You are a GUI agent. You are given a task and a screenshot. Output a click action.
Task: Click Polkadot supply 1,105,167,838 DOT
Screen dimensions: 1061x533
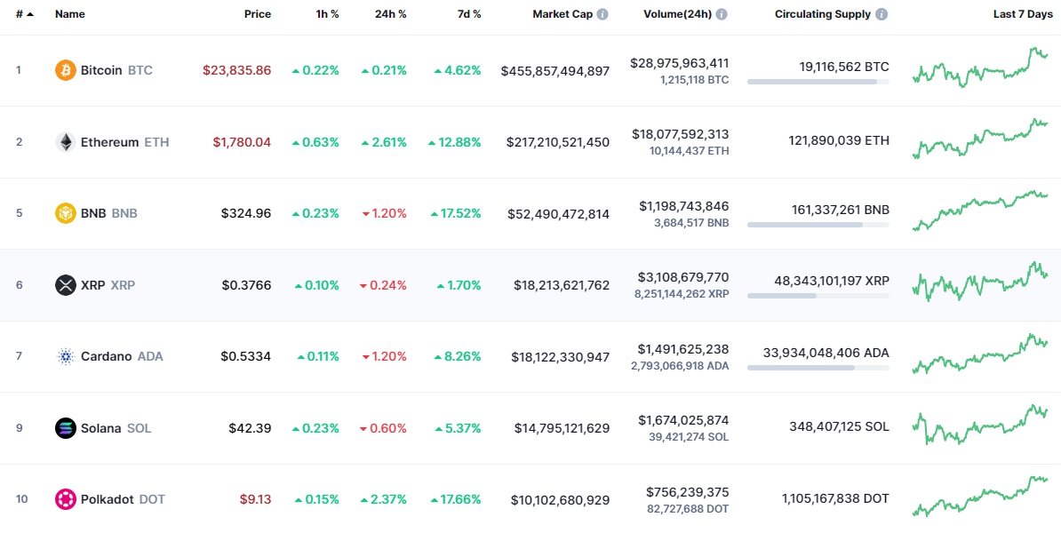[x=835, y=498]
